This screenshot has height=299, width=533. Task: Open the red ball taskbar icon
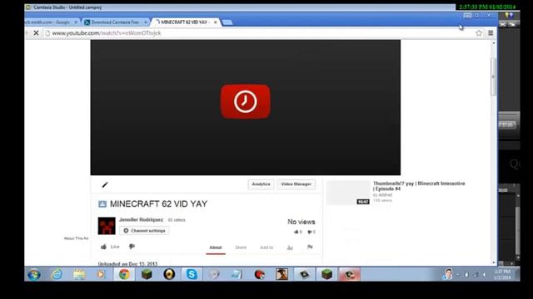point(259,274)
